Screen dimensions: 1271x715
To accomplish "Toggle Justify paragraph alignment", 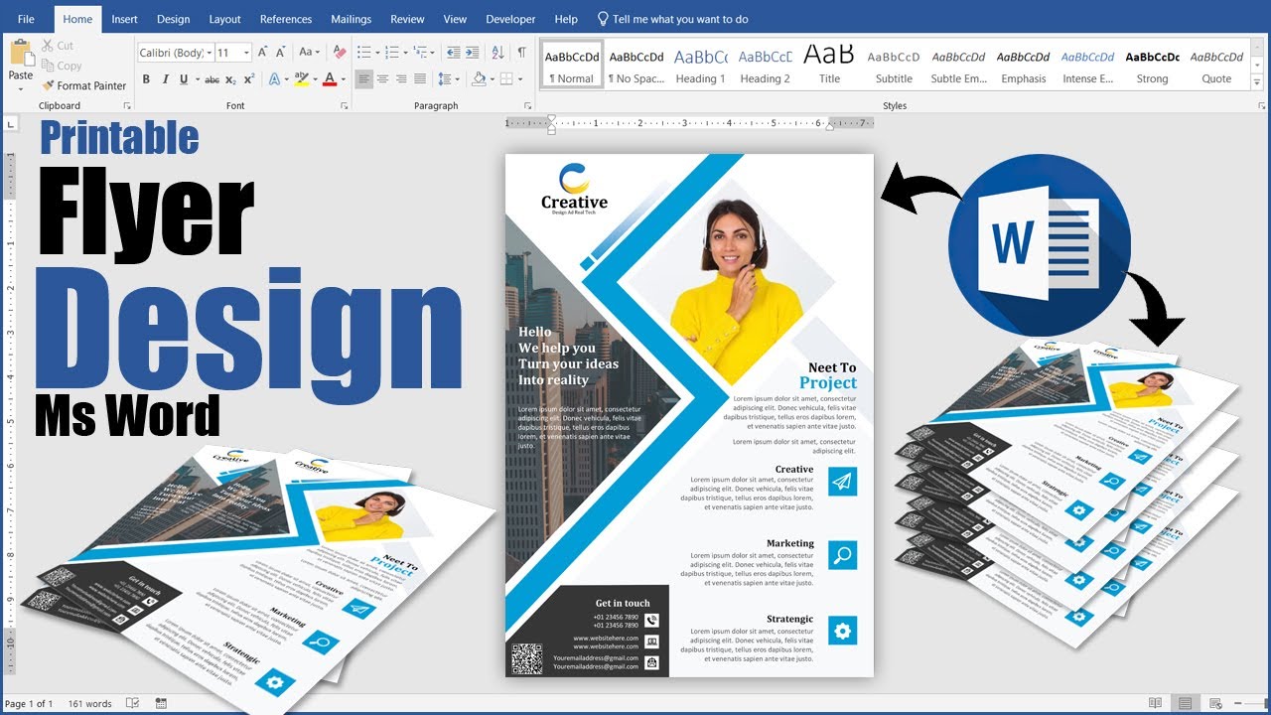I will click(420, 79).
